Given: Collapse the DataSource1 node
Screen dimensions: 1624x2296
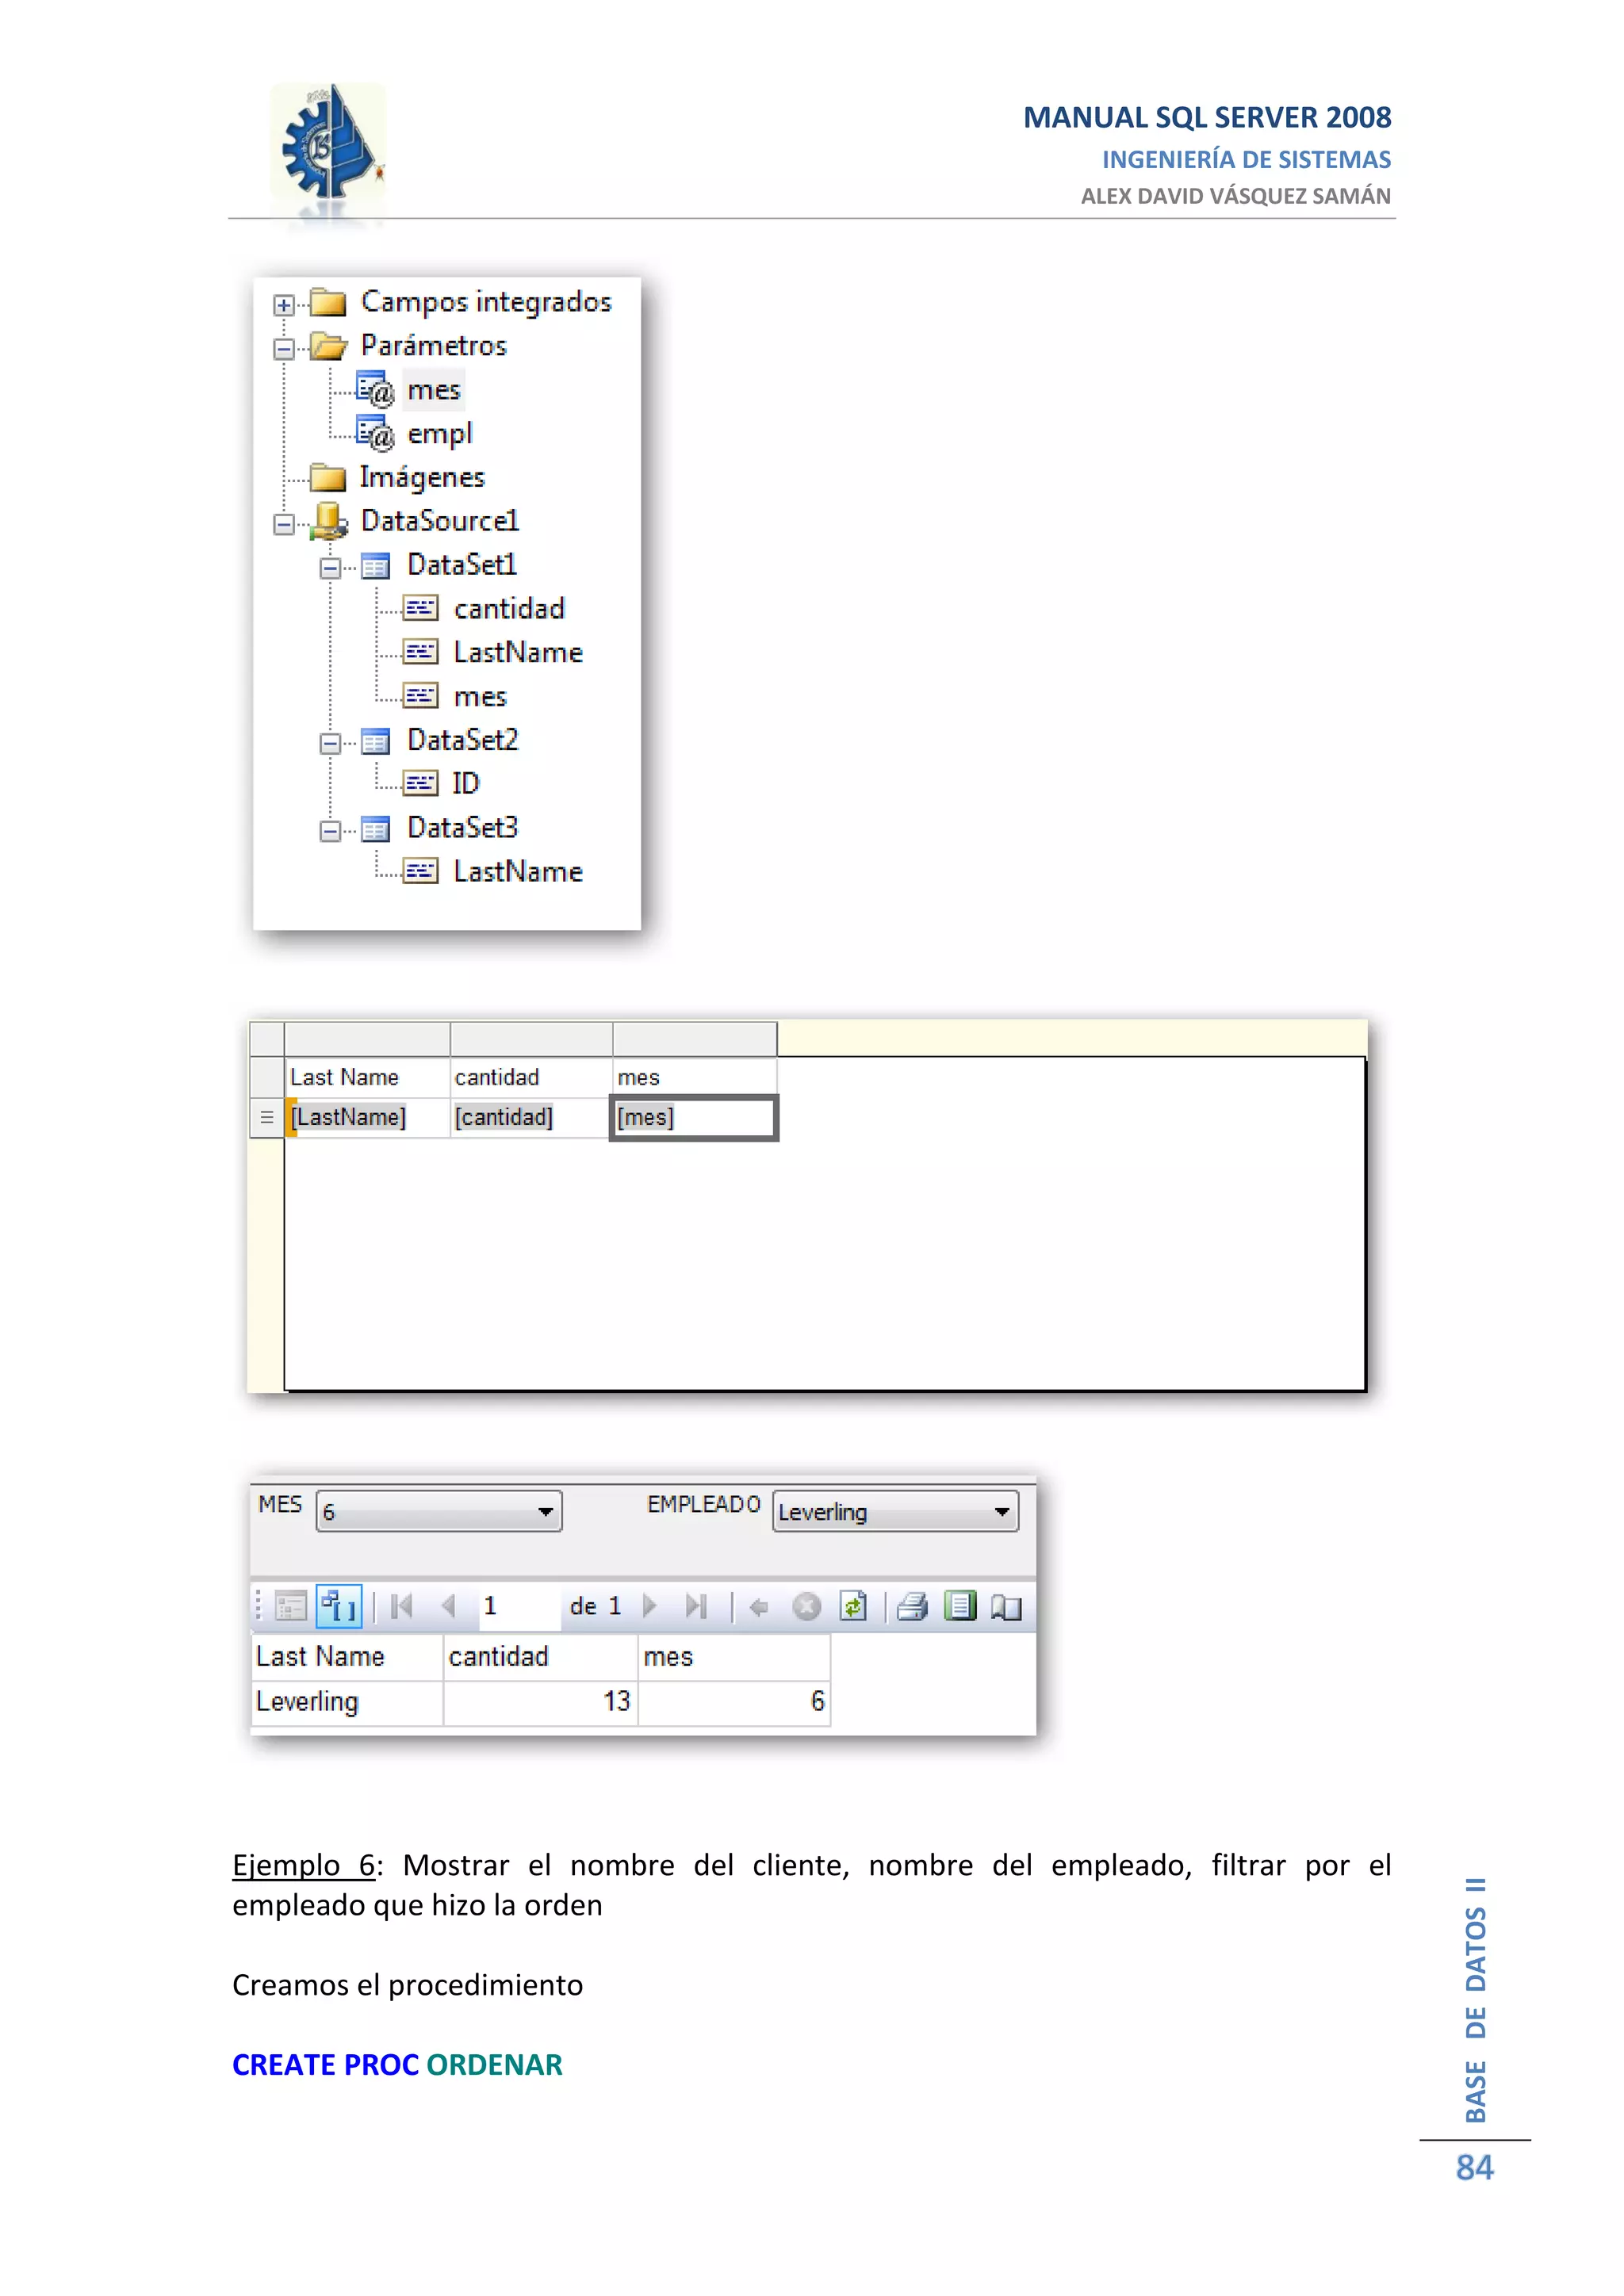Looking at the screenshot, I should [284, 524].
